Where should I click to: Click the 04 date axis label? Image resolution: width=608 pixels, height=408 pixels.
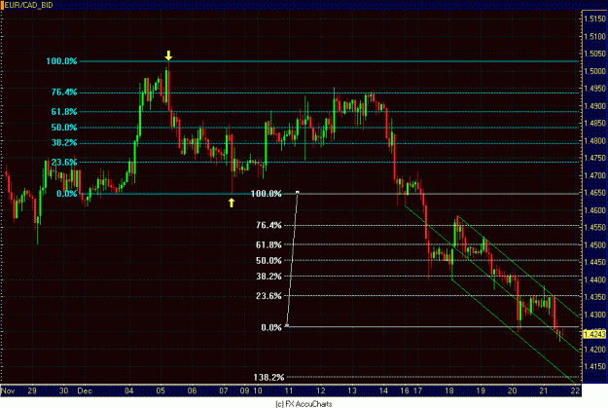pyautogui.click(x=128, y=390)
